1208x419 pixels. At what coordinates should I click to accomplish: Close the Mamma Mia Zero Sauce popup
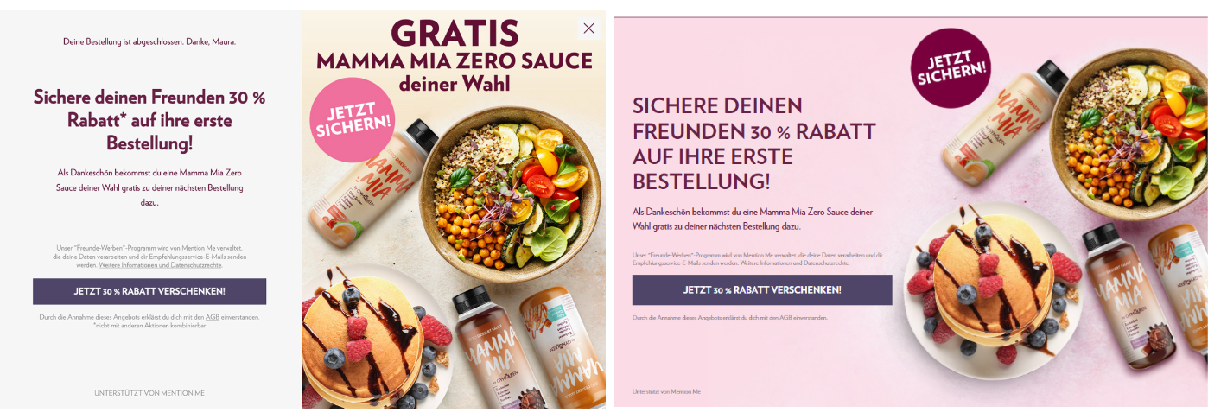tap(588, 29)
